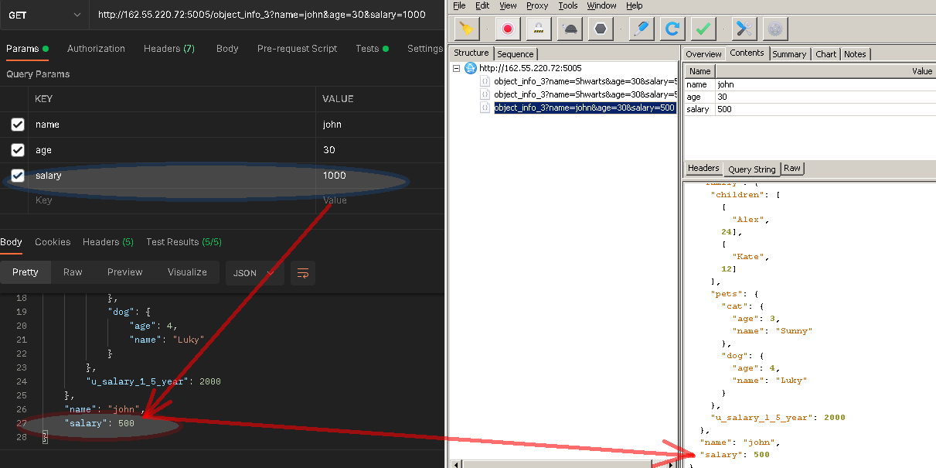
Task: Validate the response with the green checkmark icon
Action: [x=703, y=29]
